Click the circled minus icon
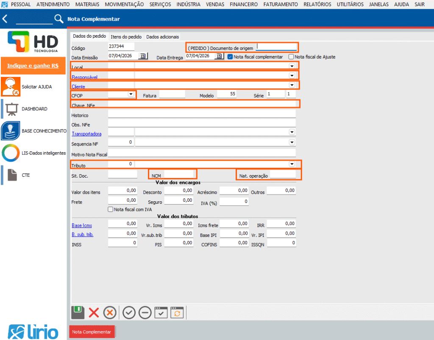The width and height of the screenshot is (434, 340). [x=145, y=313]
